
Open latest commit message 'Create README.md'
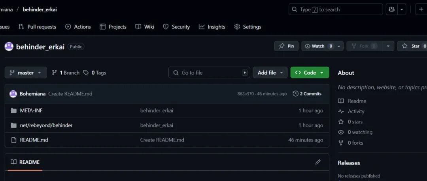tap(70, 94)
